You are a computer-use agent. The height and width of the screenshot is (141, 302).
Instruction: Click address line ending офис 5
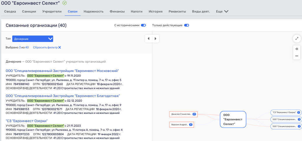64,80
